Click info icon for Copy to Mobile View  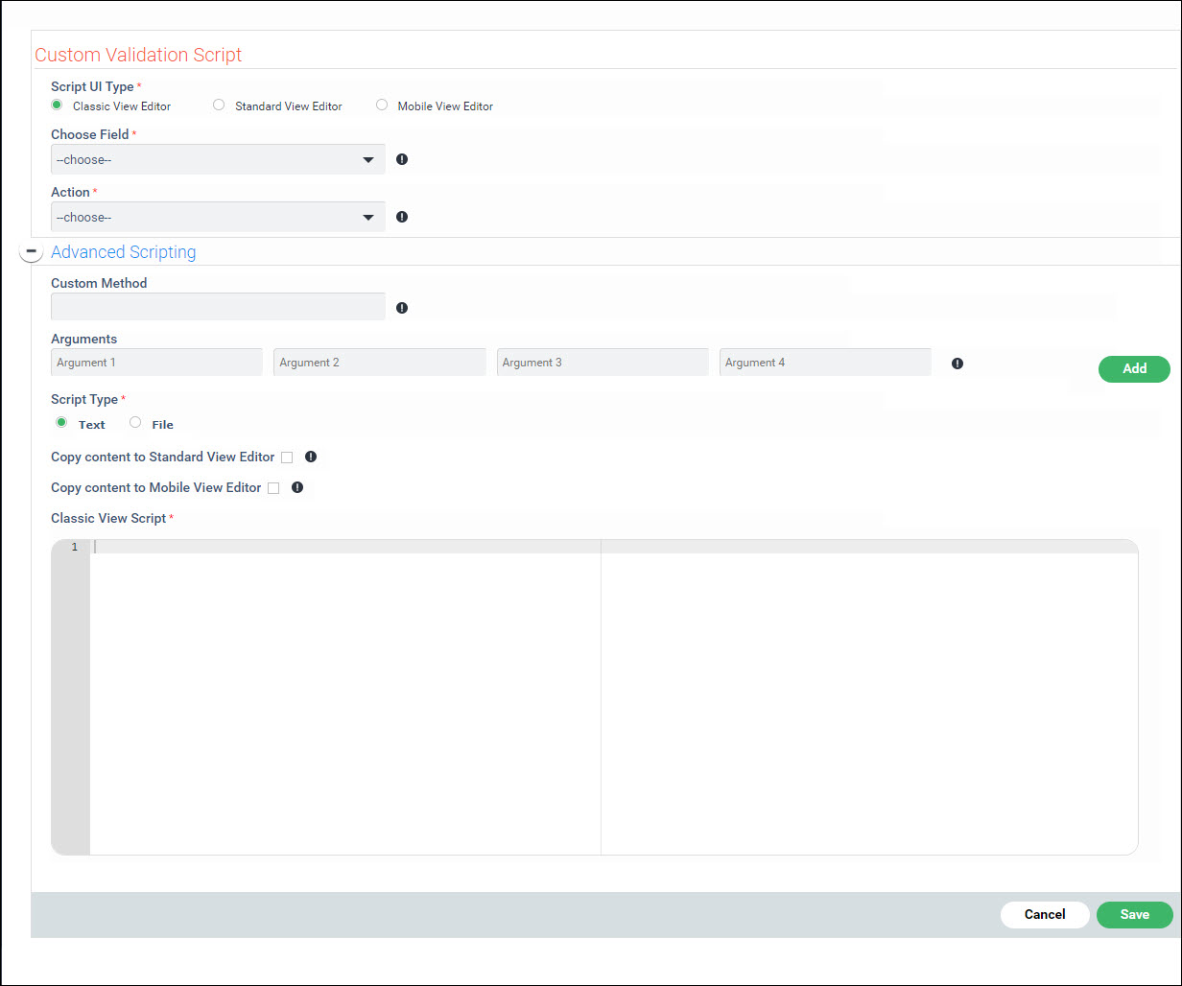click(x=297, y=487)
